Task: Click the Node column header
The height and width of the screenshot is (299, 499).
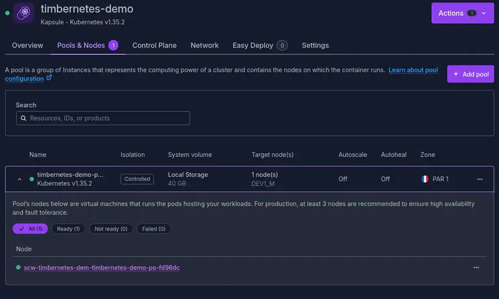Action: [x=24, y=249]
